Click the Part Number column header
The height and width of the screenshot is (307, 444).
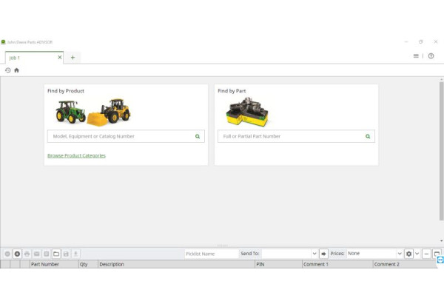(x=44, y=264)
